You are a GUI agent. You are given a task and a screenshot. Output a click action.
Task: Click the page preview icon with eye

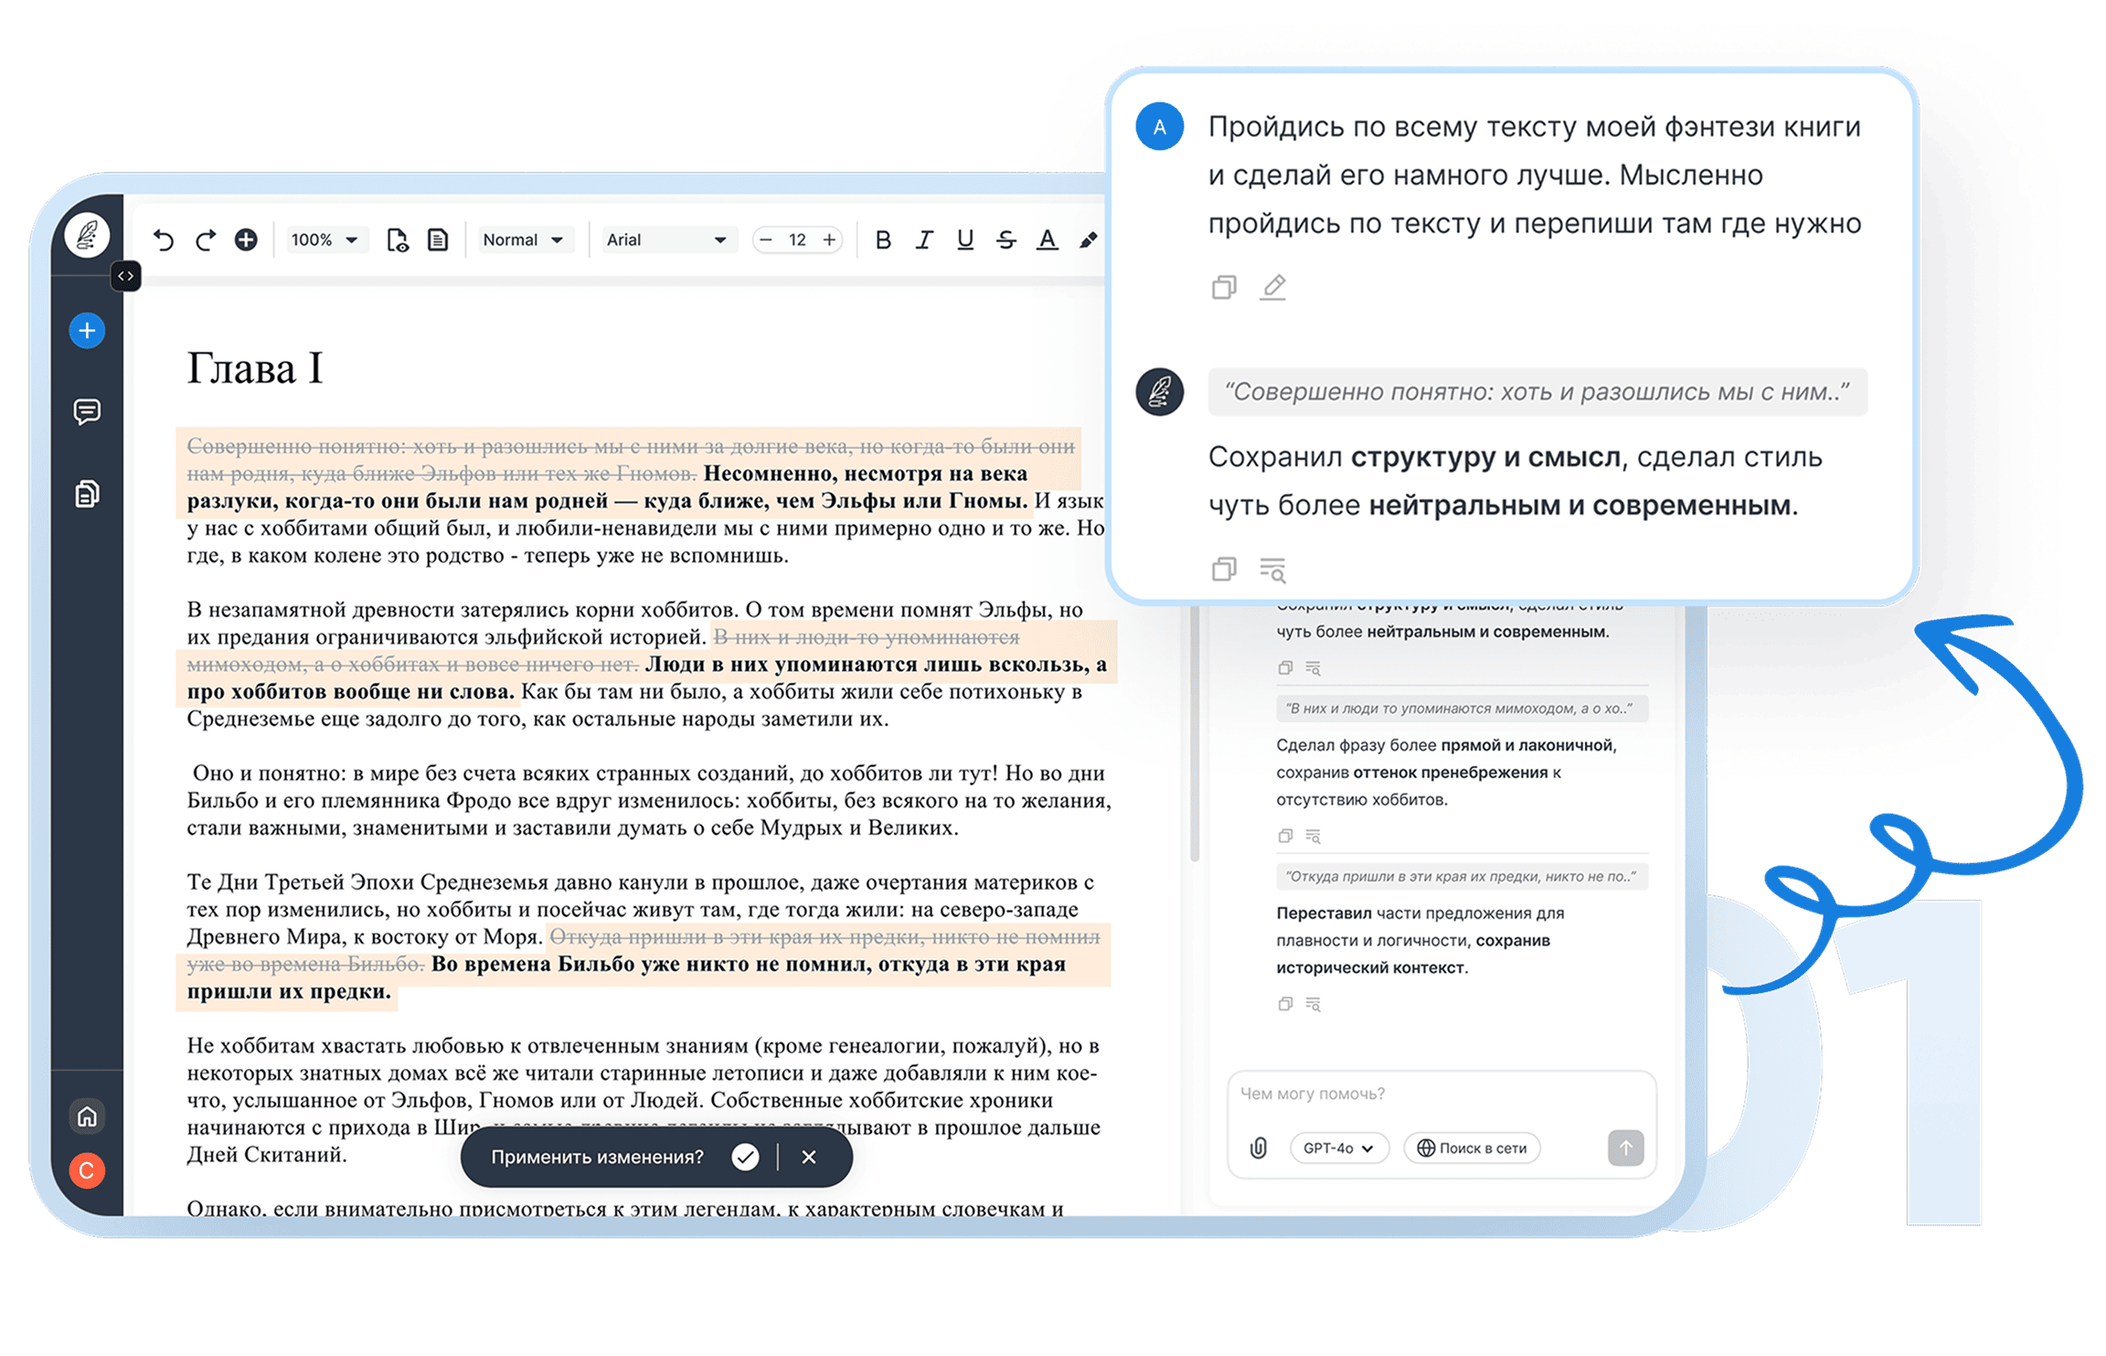pyautogui.click(x=398, y=240)
